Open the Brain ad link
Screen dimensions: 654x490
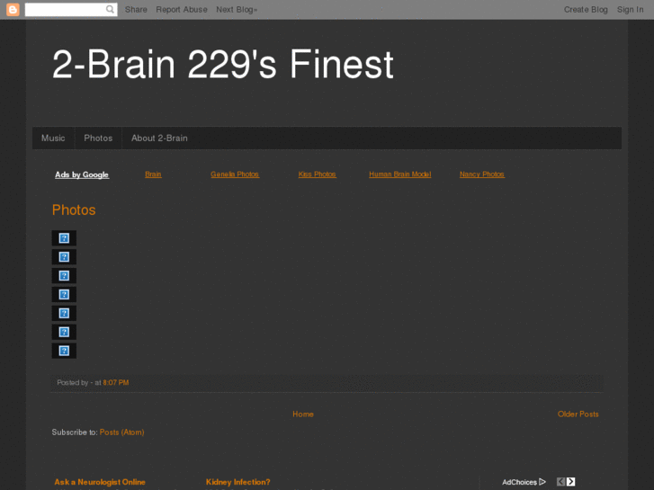tap(153, 174)
